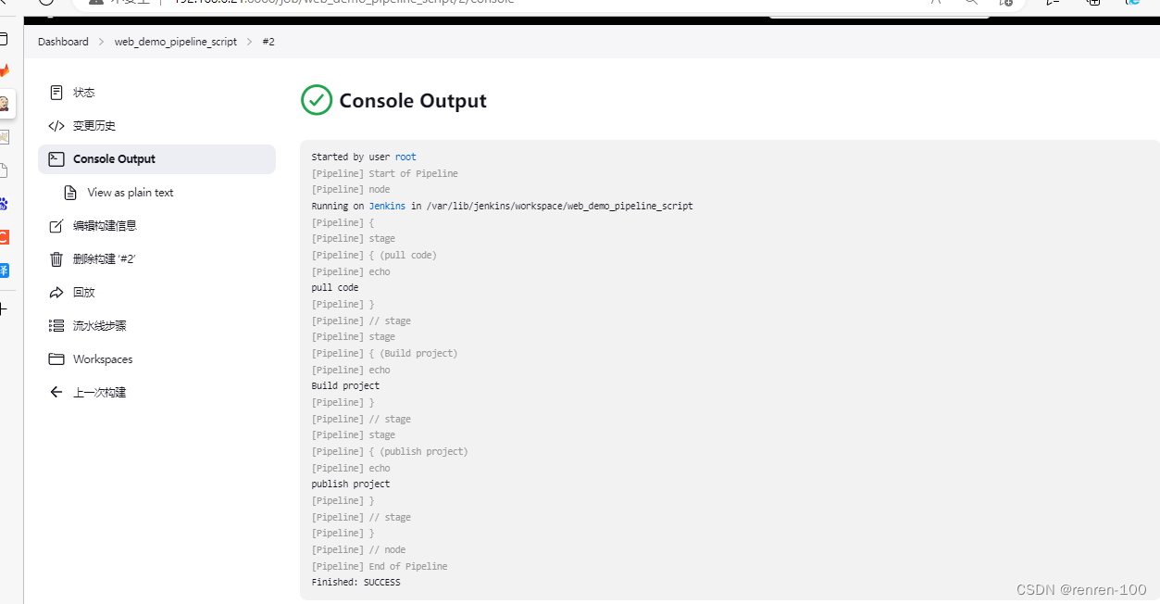Image resolution: width=1160 pixels, height=604 pixels.
Task: Go to Dashboard breadcrumb
Action: click(x=63, y=42)
